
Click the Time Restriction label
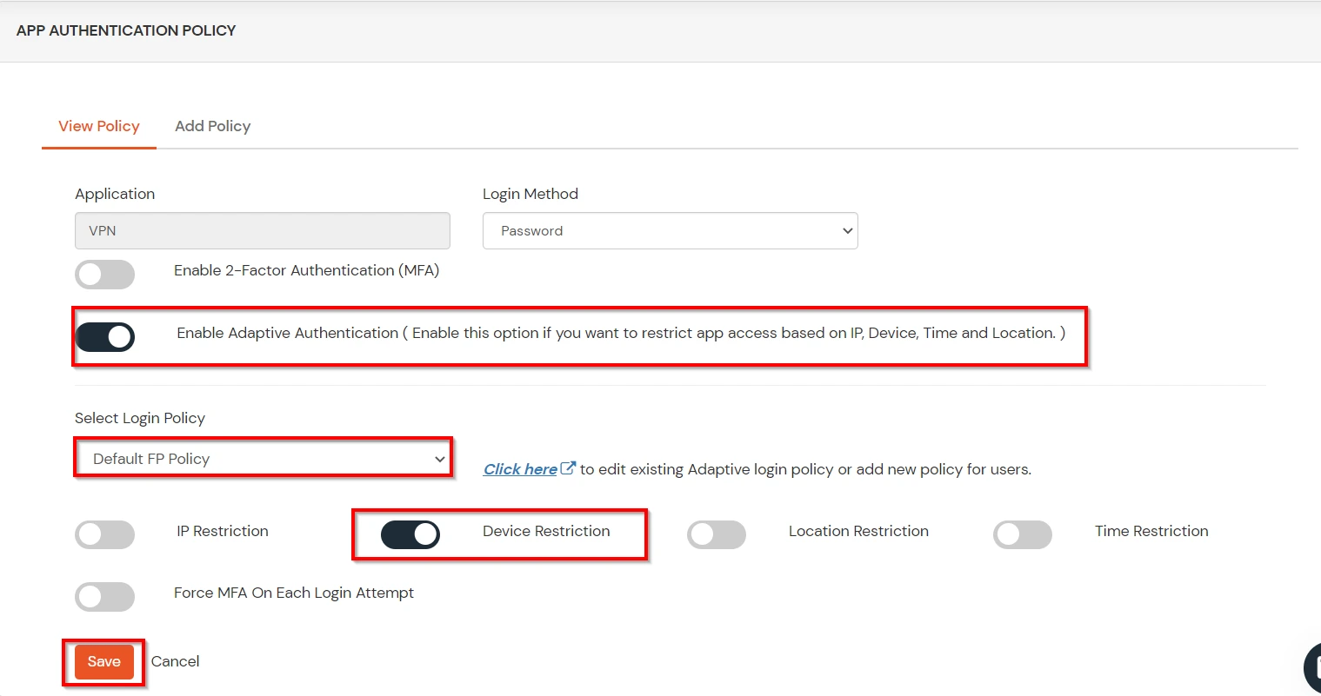coord(1151,531)
